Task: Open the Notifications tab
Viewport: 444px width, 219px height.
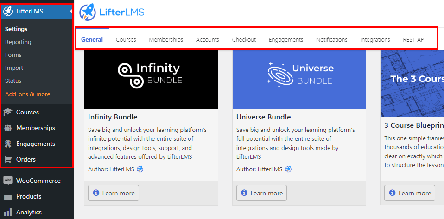Action: (332, 40)
